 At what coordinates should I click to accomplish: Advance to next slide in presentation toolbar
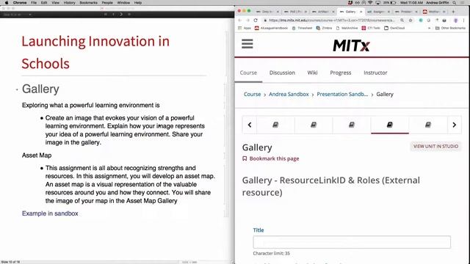(121, 14)
